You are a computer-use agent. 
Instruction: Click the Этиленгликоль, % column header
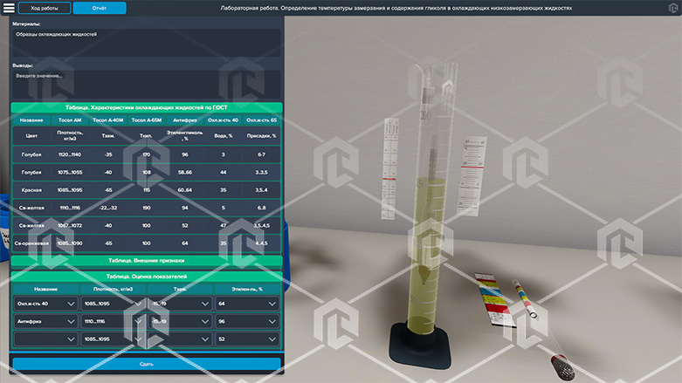pyautogui.click(x=185, y=135)
